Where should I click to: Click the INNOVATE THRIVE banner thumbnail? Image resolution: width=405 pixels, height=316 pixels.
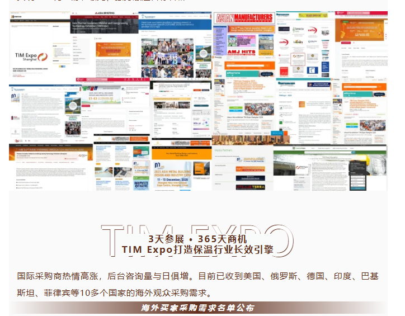pyautogui.click(x=141, y=183)
